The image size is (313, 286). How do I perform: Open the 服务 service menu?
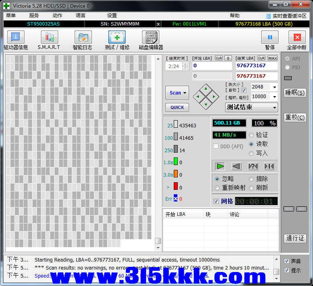pos(34,16)
